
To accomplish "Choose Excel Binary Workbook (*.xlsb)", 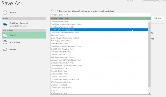I will 99,27.
